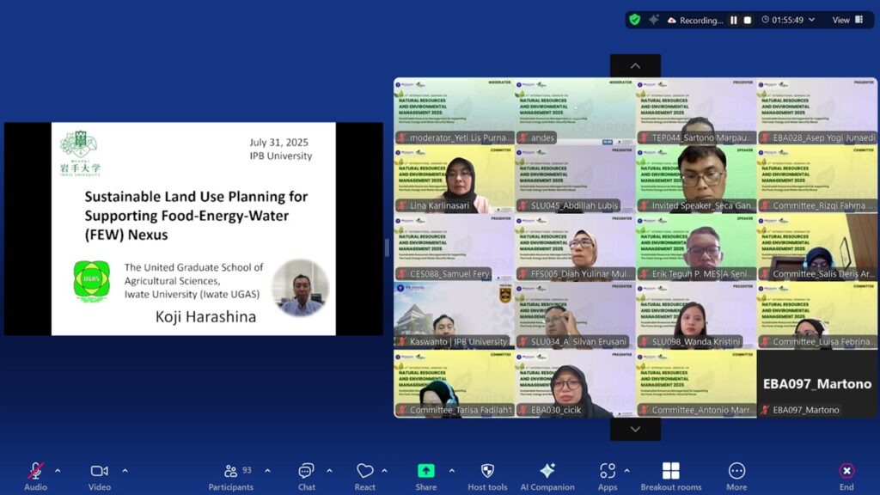Open the View layout menu
This screenshot has width=880, height=495.
click(847, 20)
